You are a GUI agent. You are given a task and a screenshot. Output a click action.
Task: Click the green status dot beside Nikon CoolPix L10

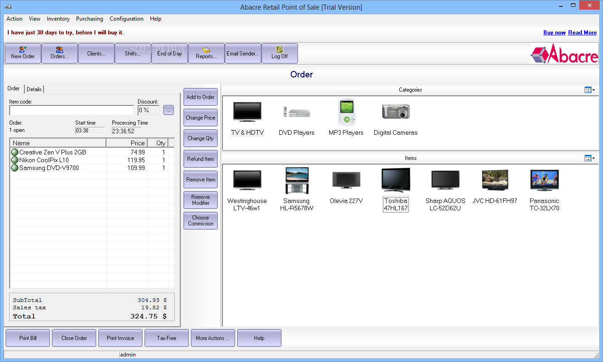[14, 160]
